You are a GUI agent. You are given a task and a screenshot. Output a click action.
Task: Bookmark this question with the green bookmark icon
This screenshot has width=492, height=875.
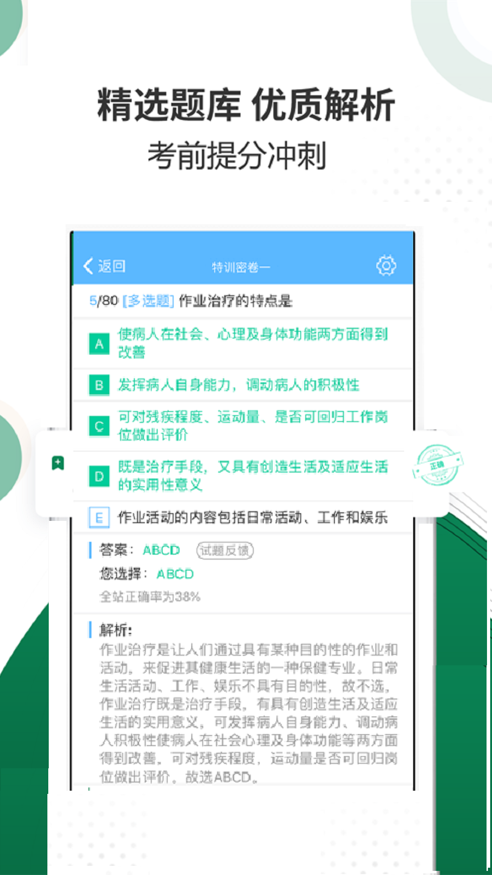tap(58, 463)
